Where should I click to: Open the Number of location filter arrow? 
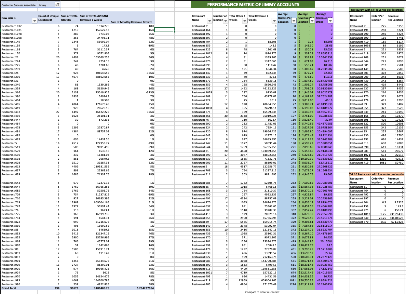click(x=226, y=20)
